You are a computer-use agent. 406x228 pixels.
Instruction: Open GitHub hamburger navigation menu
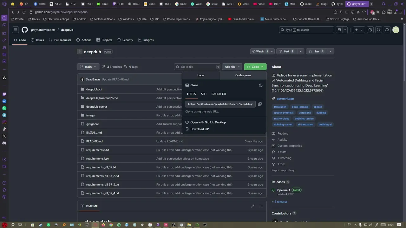[15, 30]
